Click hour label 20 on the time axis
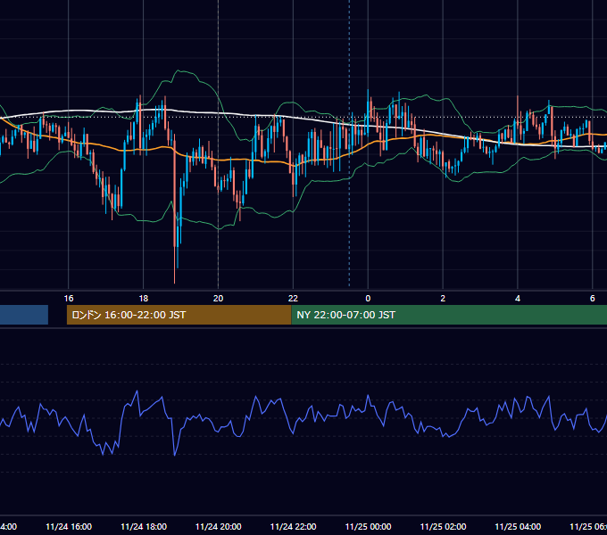 click(219, 299)
